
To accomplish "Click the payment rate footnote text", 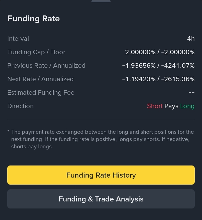I will point(102,139).
